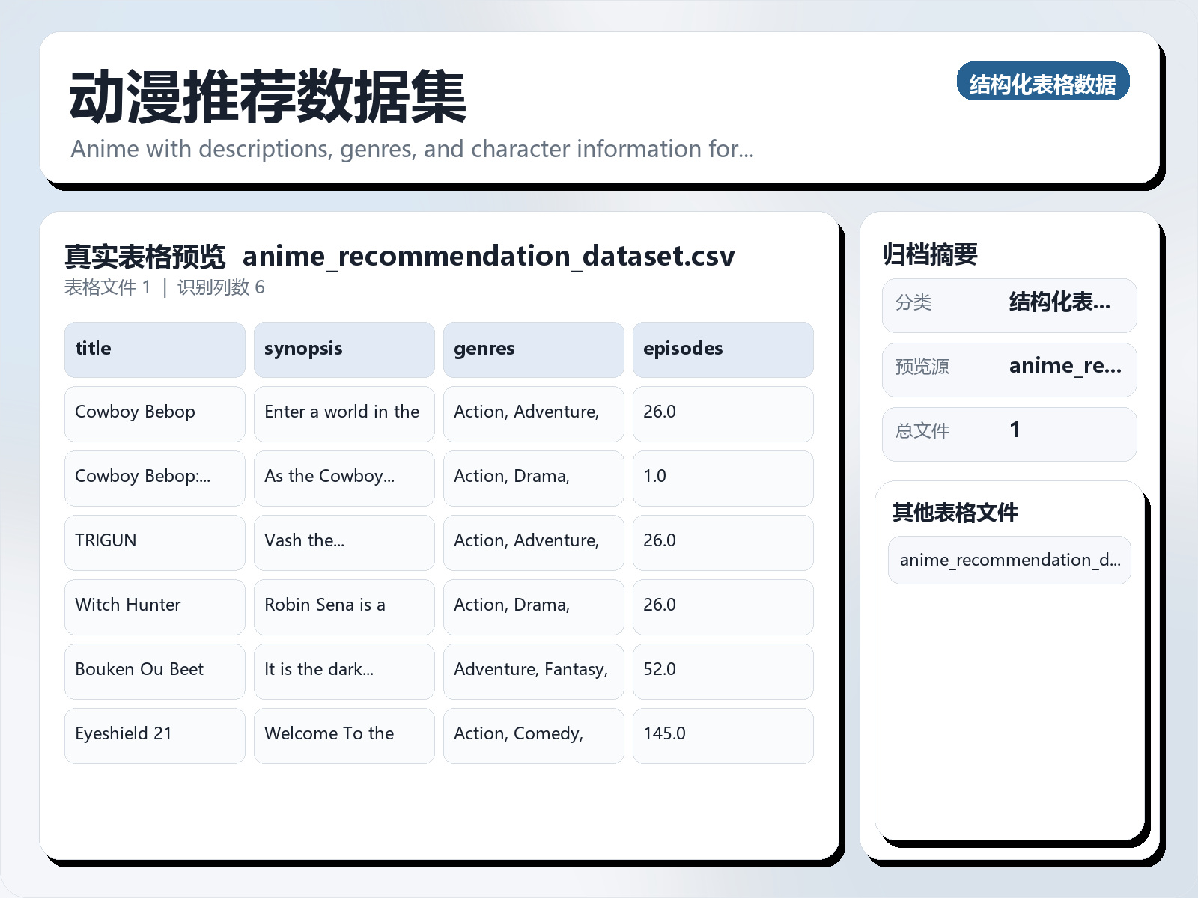Click the 其他表格文件 section heading
Screen dimensions: 1198x898
955,513
